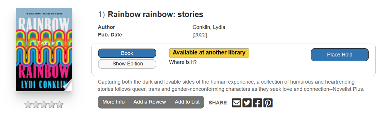
Task: Select the Book format button
Action: pyautogui.click(x=127, y=53)
